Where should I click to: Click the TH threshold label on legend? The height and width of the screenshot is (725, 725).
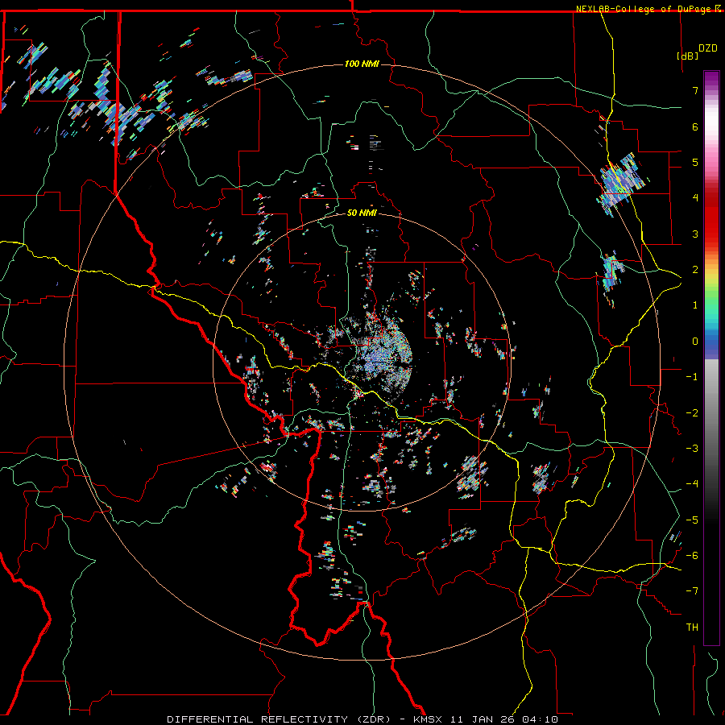click(x=692, y=628)
